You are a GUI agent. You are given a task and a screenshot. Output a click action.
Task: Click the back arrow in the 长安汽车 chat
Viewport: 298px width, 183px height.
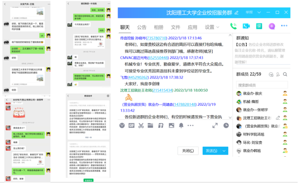pyautogui.click(x=5, y=4)
